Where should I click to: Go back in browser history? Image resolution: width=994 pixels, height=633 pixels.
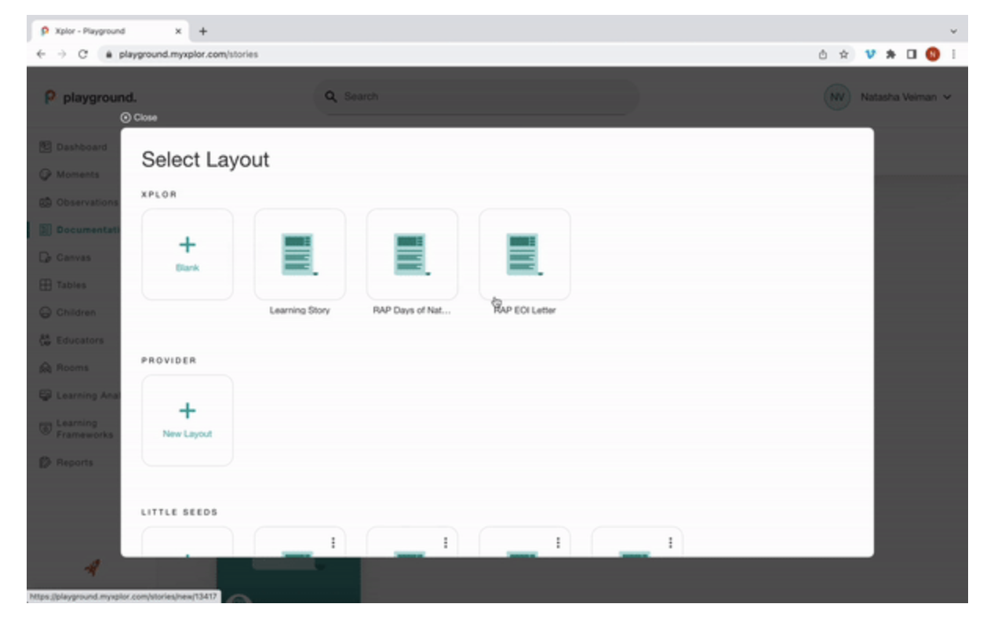pyautogui.click(x=40, y=54)
